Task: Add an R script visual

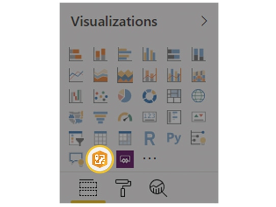Action: point(149,138)
